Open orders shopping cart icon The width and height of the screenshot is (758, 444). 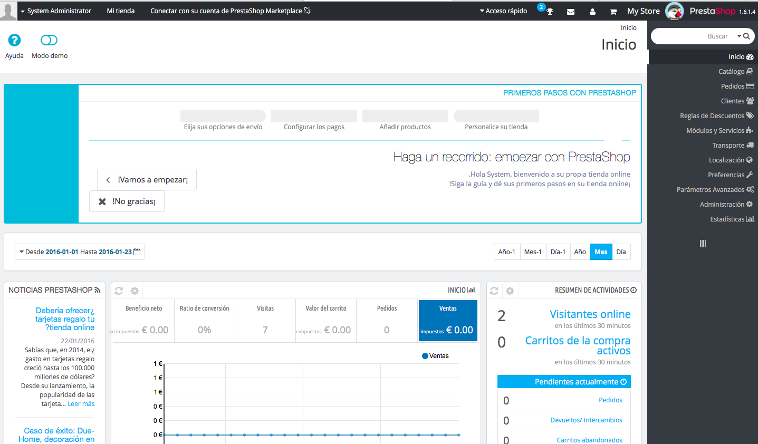(613, 11)
